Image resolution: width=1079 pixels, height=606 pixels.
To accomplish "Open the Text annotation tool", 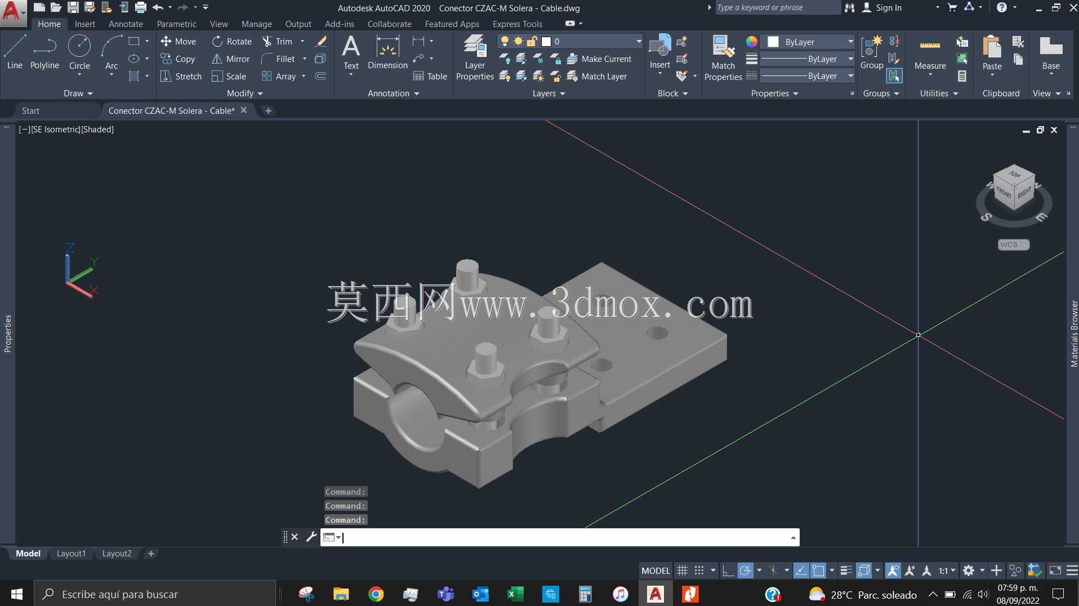I will pos(351,52).
